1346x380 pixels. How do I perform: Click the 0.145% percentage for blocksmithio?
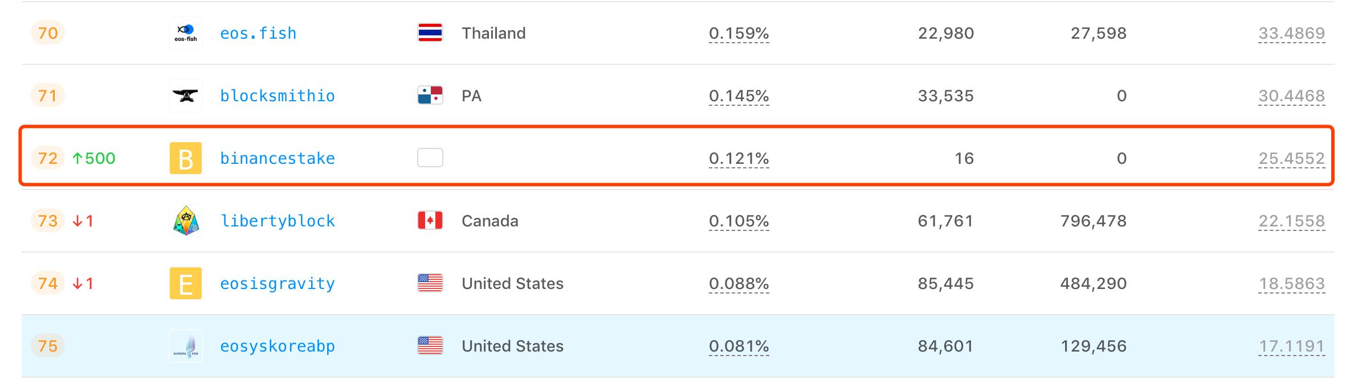point(739,95)
